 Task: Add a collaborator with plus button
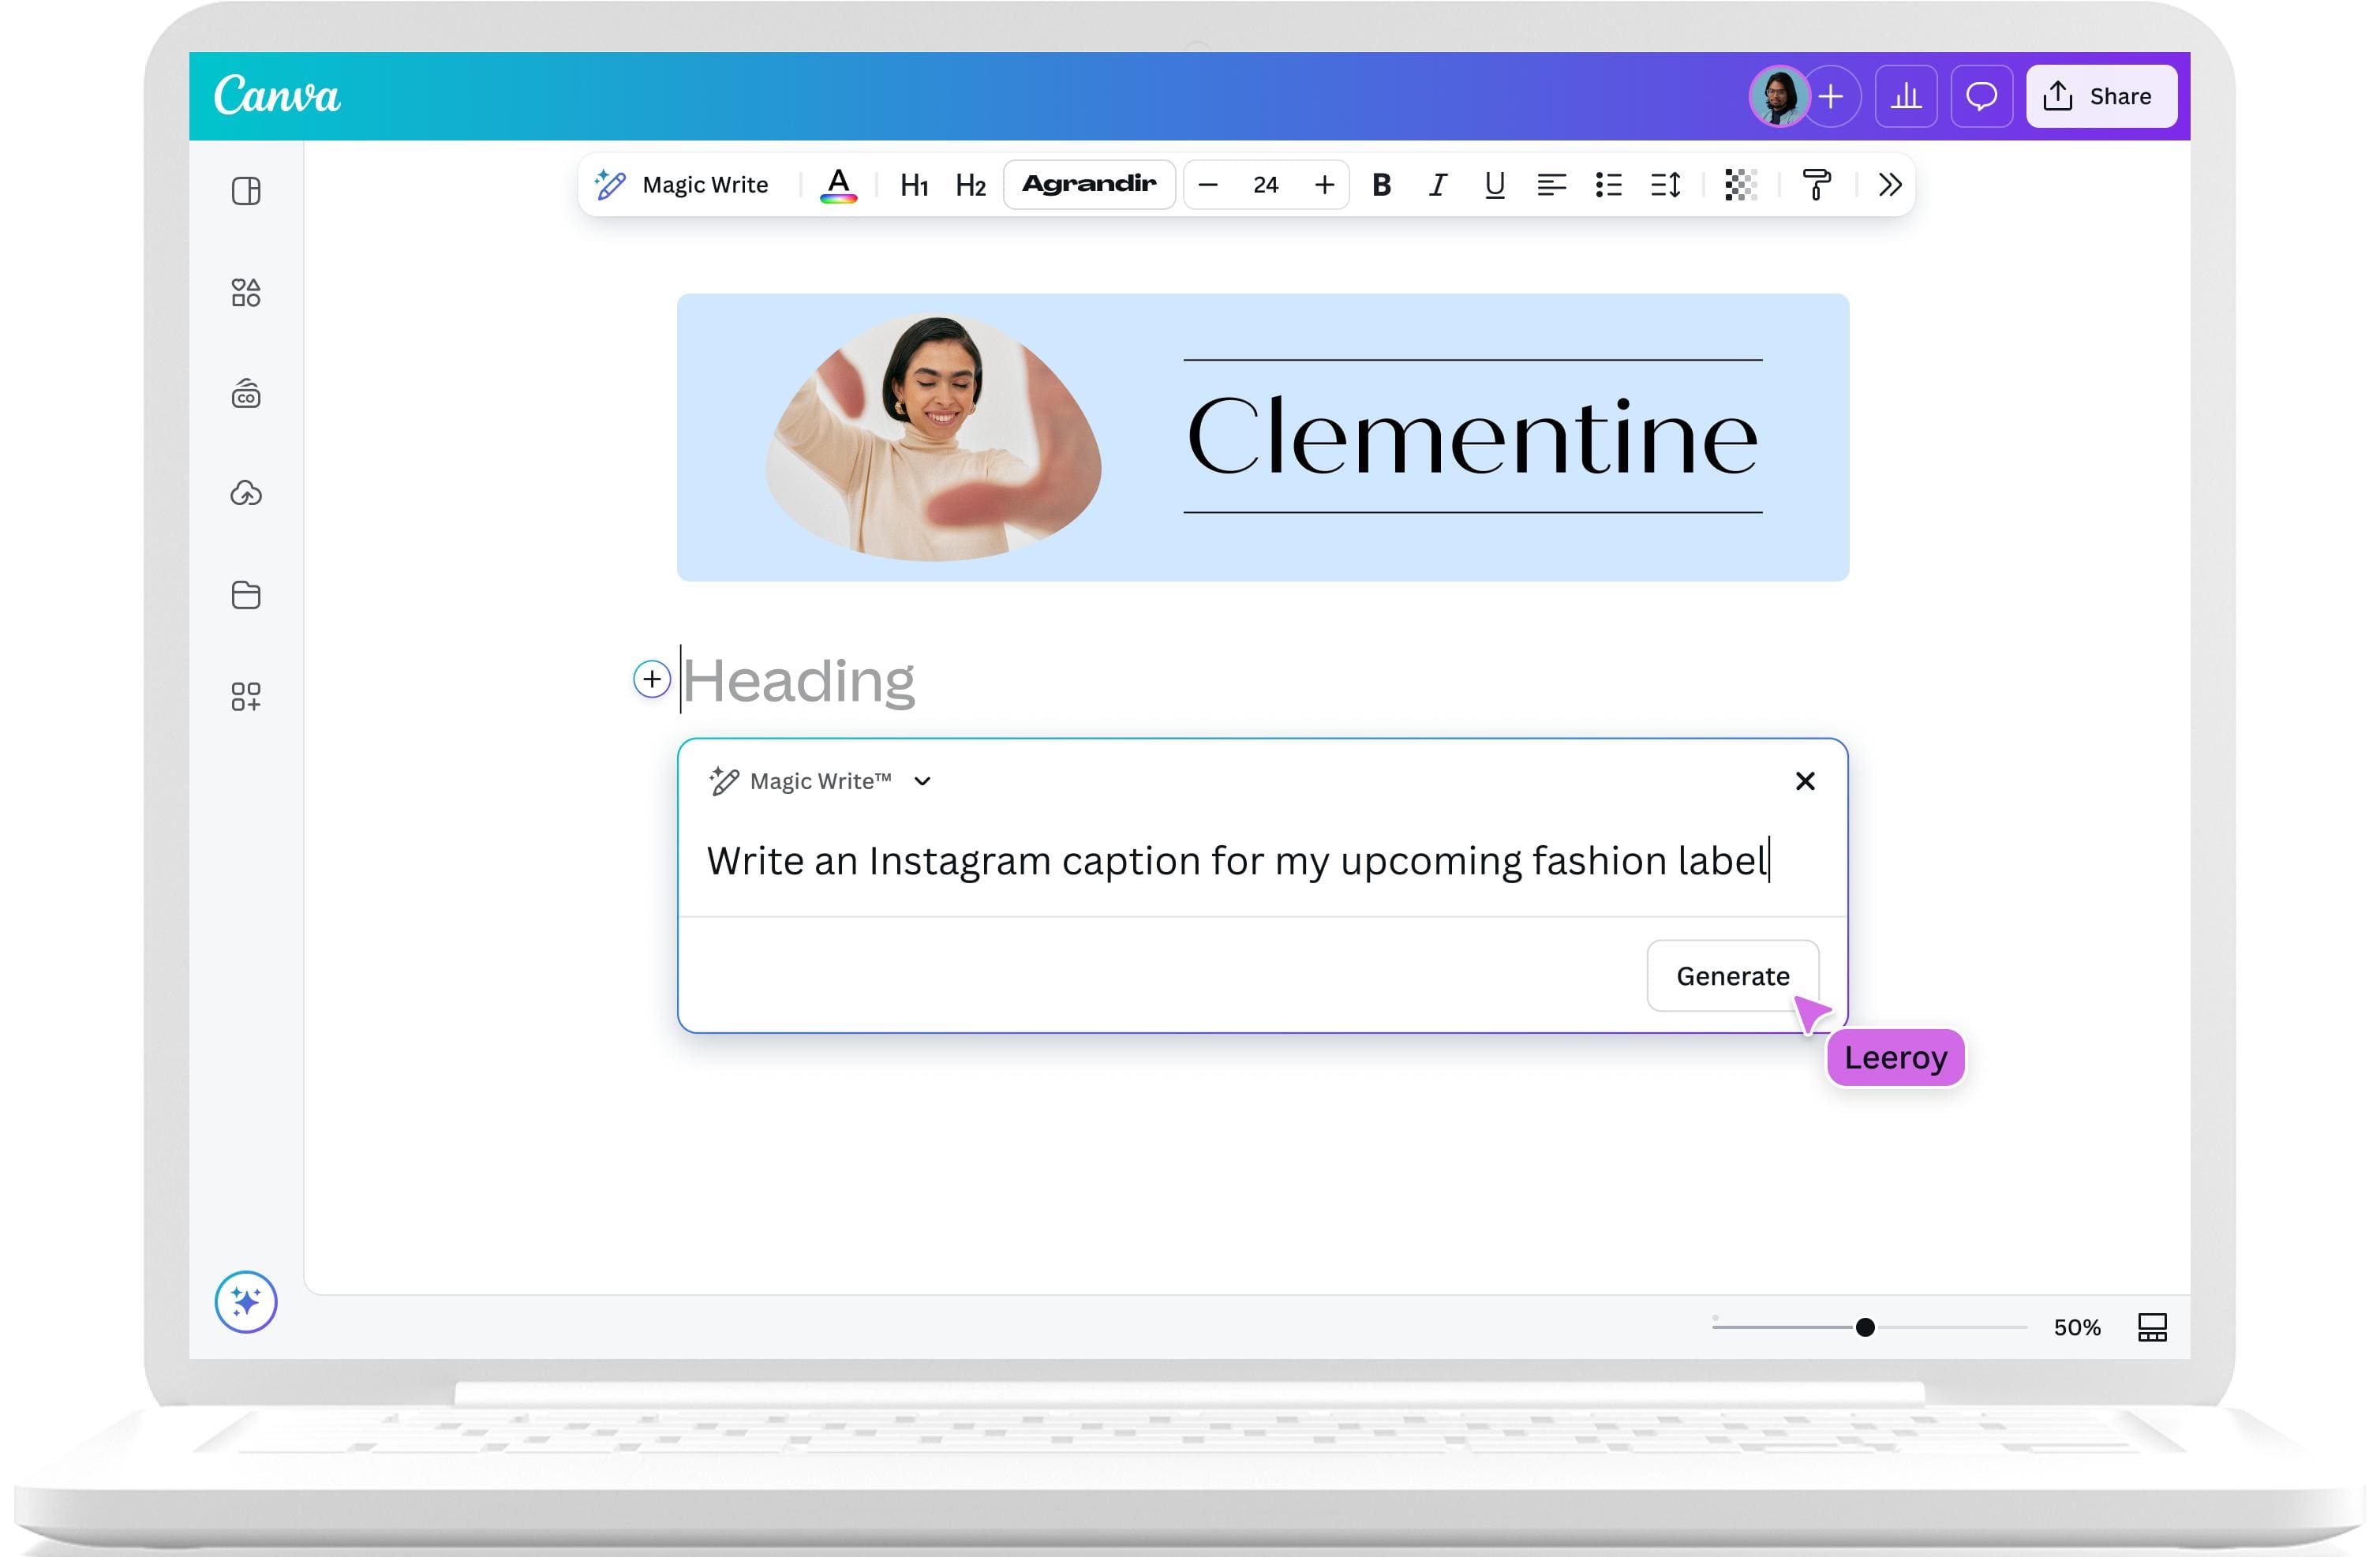tap(1831, 96)
